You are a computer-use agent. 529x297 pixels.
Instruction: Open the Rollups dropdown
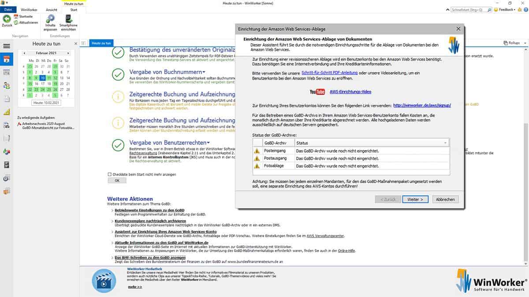[514, 43]
